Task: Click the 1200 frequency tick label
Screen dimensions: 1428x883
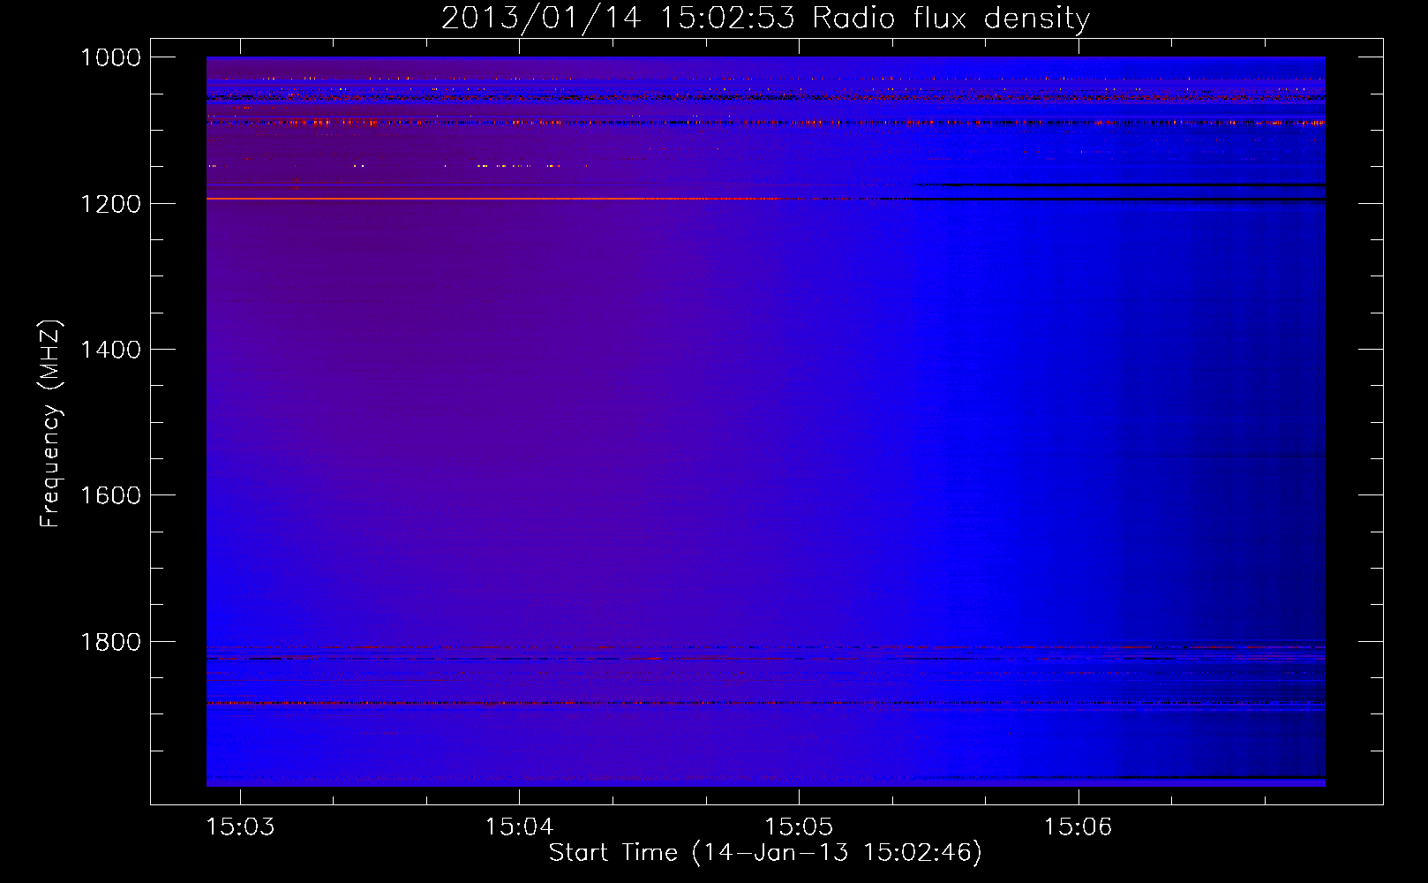Action: pyautogui.click(x=111, y=204)
